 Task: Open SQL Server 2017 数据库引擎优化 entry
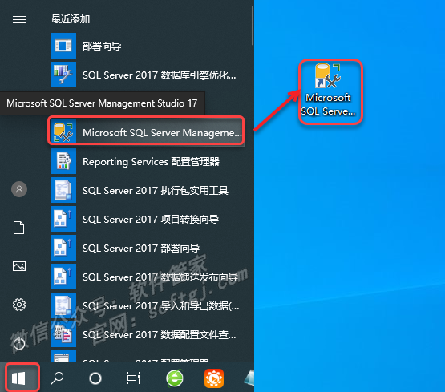(160, 75)
